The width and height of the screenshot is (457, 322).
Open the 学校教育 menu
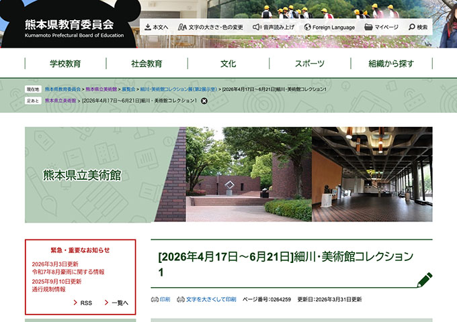66,64
